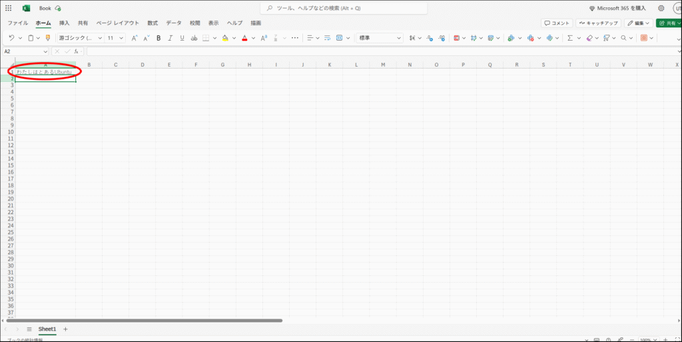Toggle Underline formatting
Viewport: 682px width, 342px height.
click(x=182, y=38)
